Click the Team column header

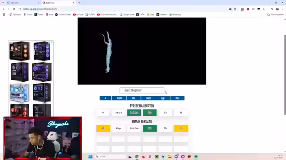point(119,98)
